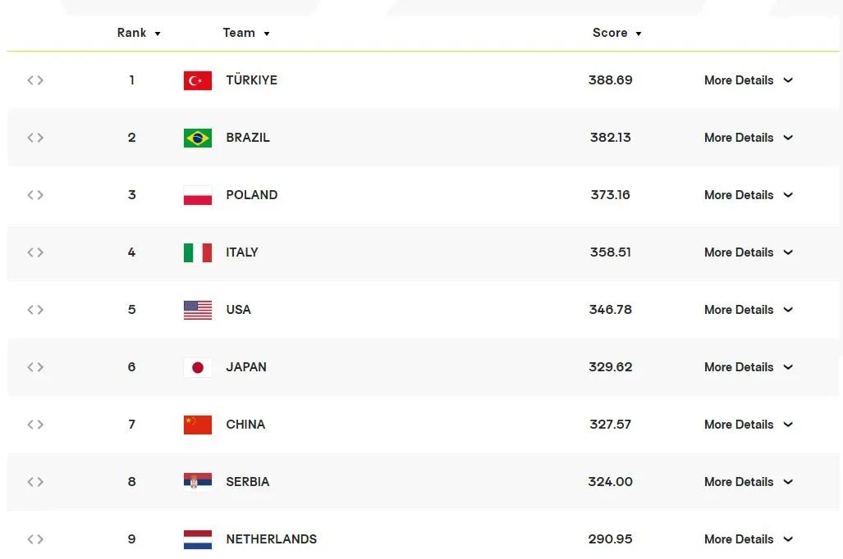Viewport: 843px width, 559px height.
Task: Click the Türkiye flag icon
Action: click(x=197, y=80)
